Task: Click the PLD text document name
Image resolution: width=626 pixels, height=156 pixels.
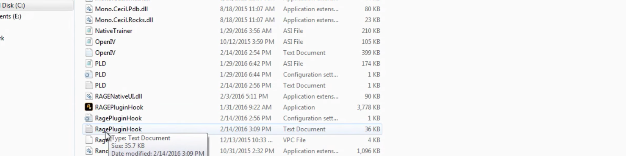Action: tap(100, 85)
